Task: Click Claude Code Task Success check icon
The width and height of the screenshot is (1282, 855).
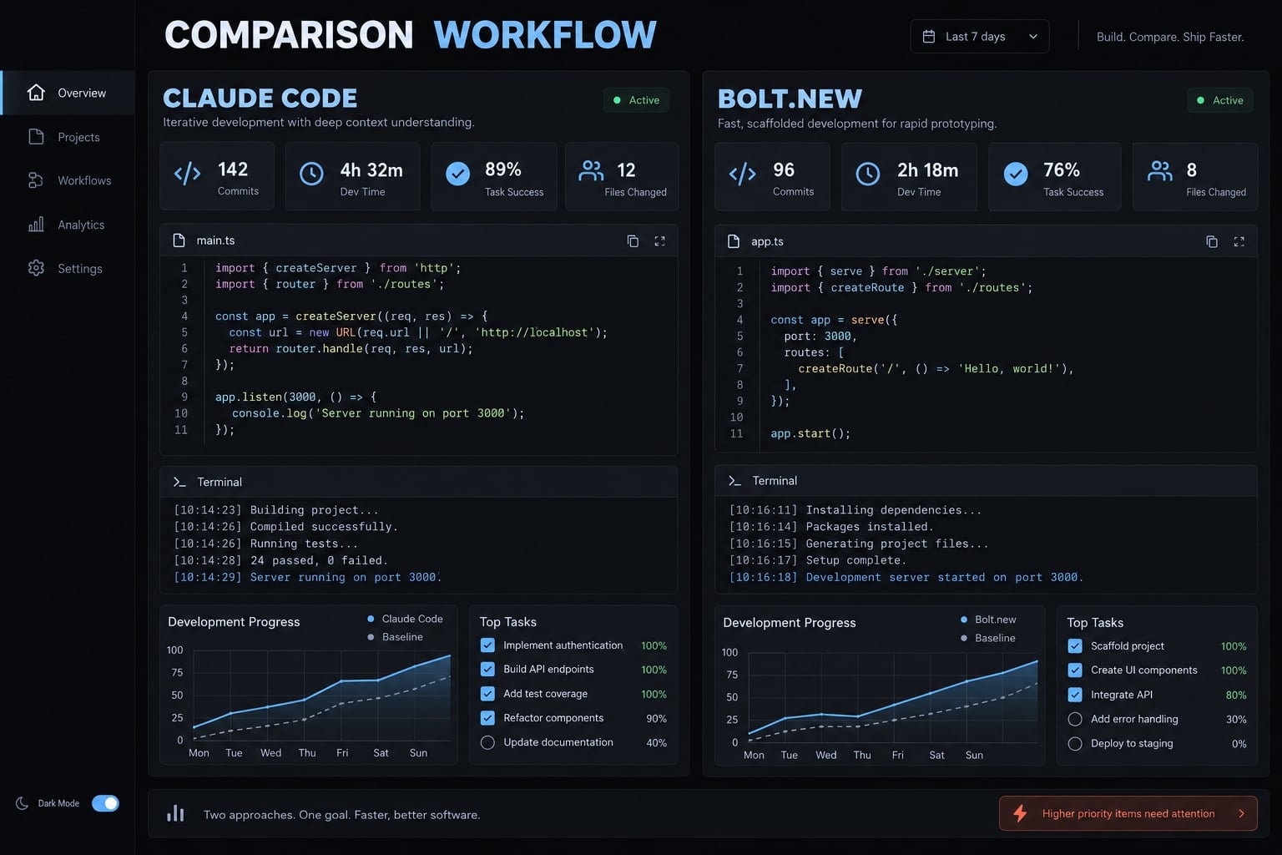Action: [x=457, y=174]
